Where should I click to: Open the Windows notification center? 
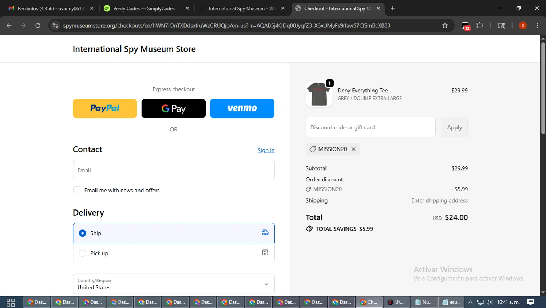[x=531, y=302]
